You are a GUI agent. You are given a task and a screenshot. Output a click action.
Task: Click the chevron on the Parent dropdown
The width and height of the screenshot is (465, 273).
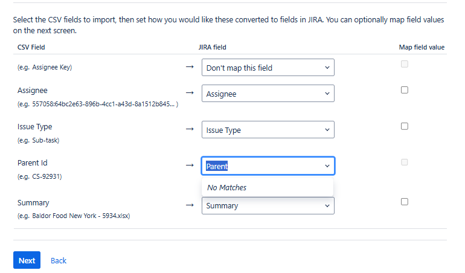pyautogui.click(x=327, y=166)
